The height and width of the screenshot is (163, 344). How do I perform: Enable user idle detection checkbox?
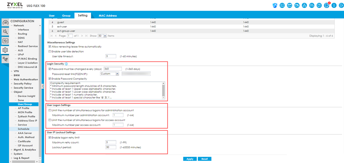[x=50, y=52]
